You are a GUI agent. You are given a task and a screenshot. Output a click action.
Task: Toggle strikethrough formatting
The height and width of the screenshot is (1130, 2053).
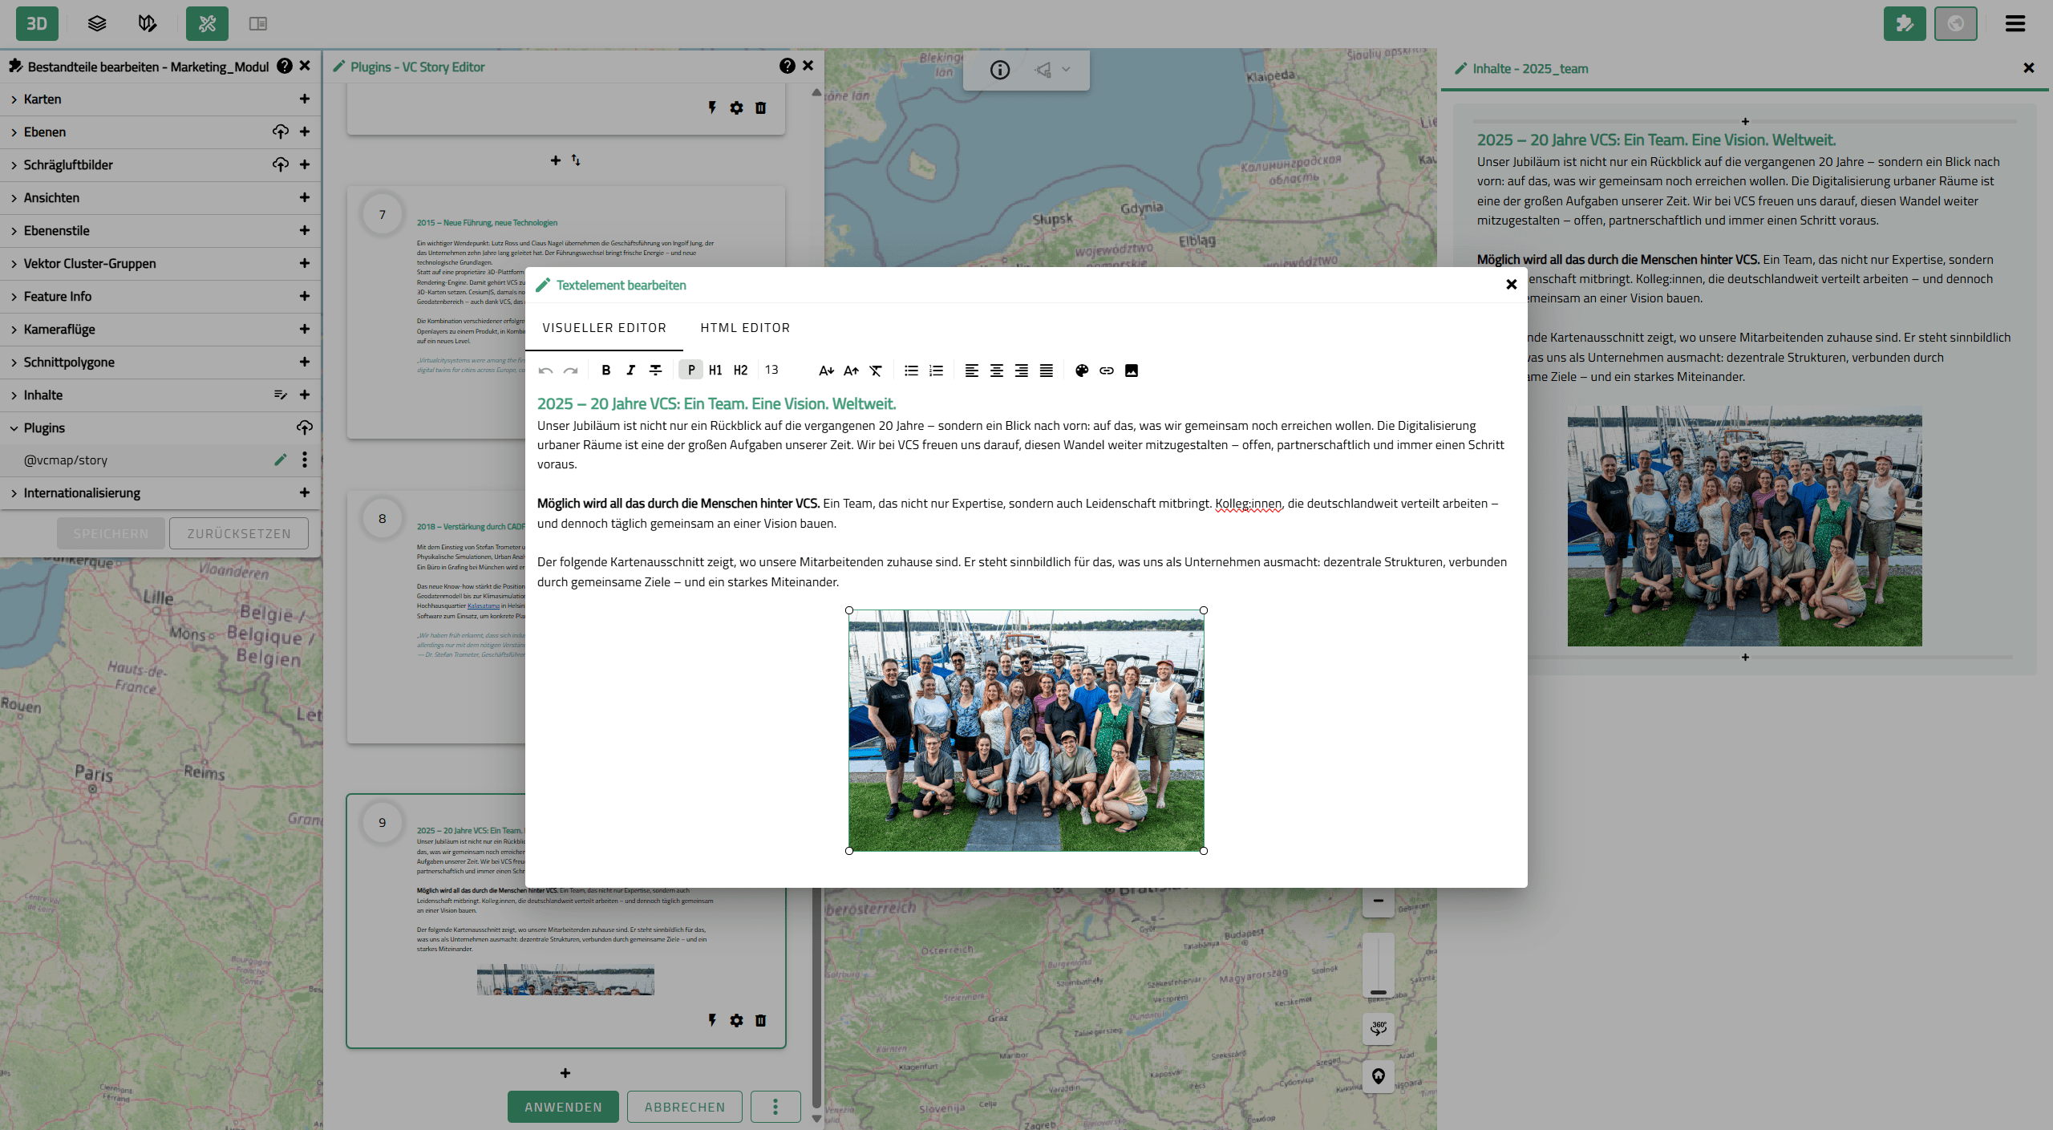655,370
